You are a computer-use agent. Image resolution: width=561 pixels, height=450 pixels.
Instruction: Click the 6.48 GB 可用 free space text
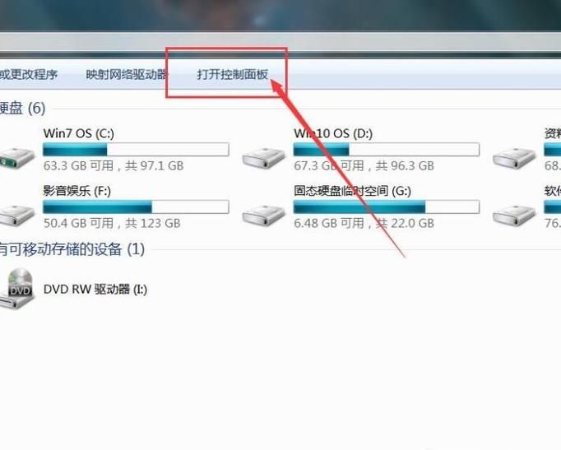tap(329, 223)
